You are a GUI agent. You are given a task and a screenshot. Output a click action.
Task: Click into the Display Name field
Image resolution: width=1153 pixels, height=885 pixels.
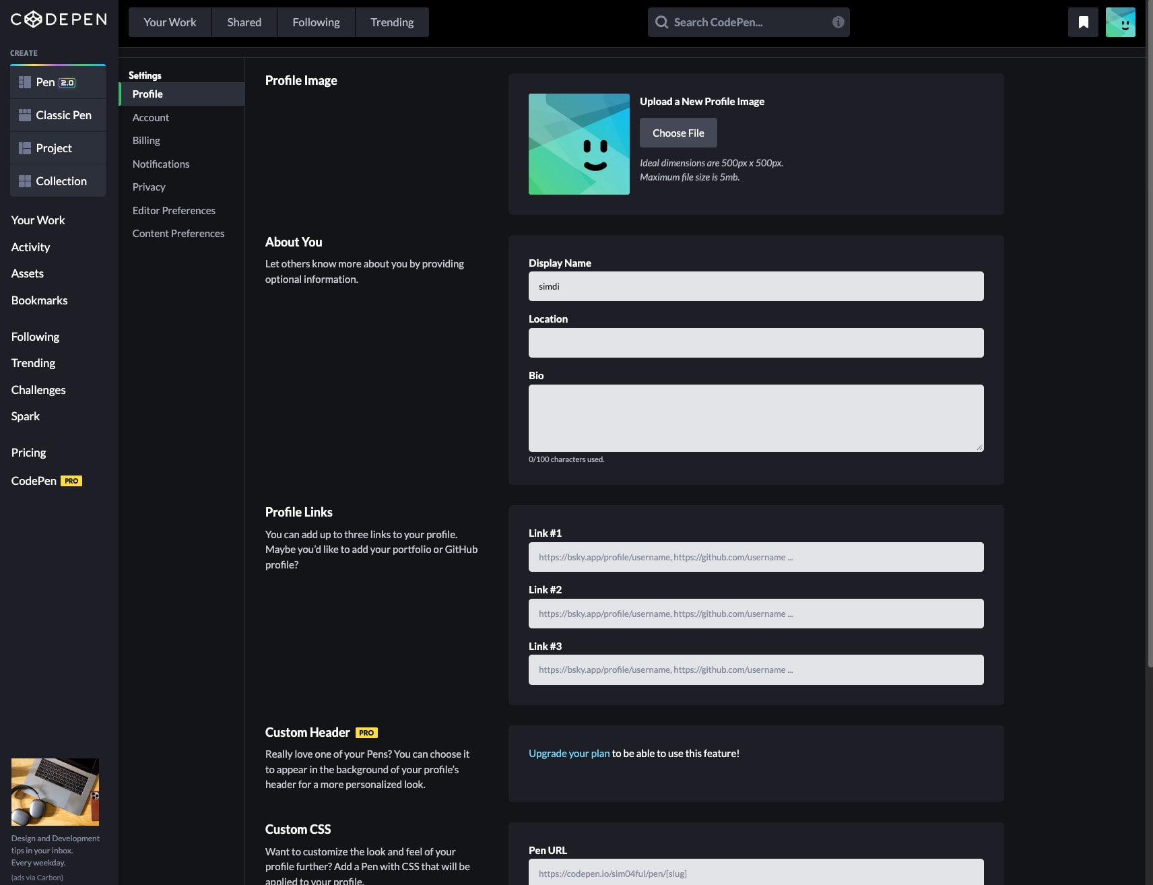(x=756, y=286)
